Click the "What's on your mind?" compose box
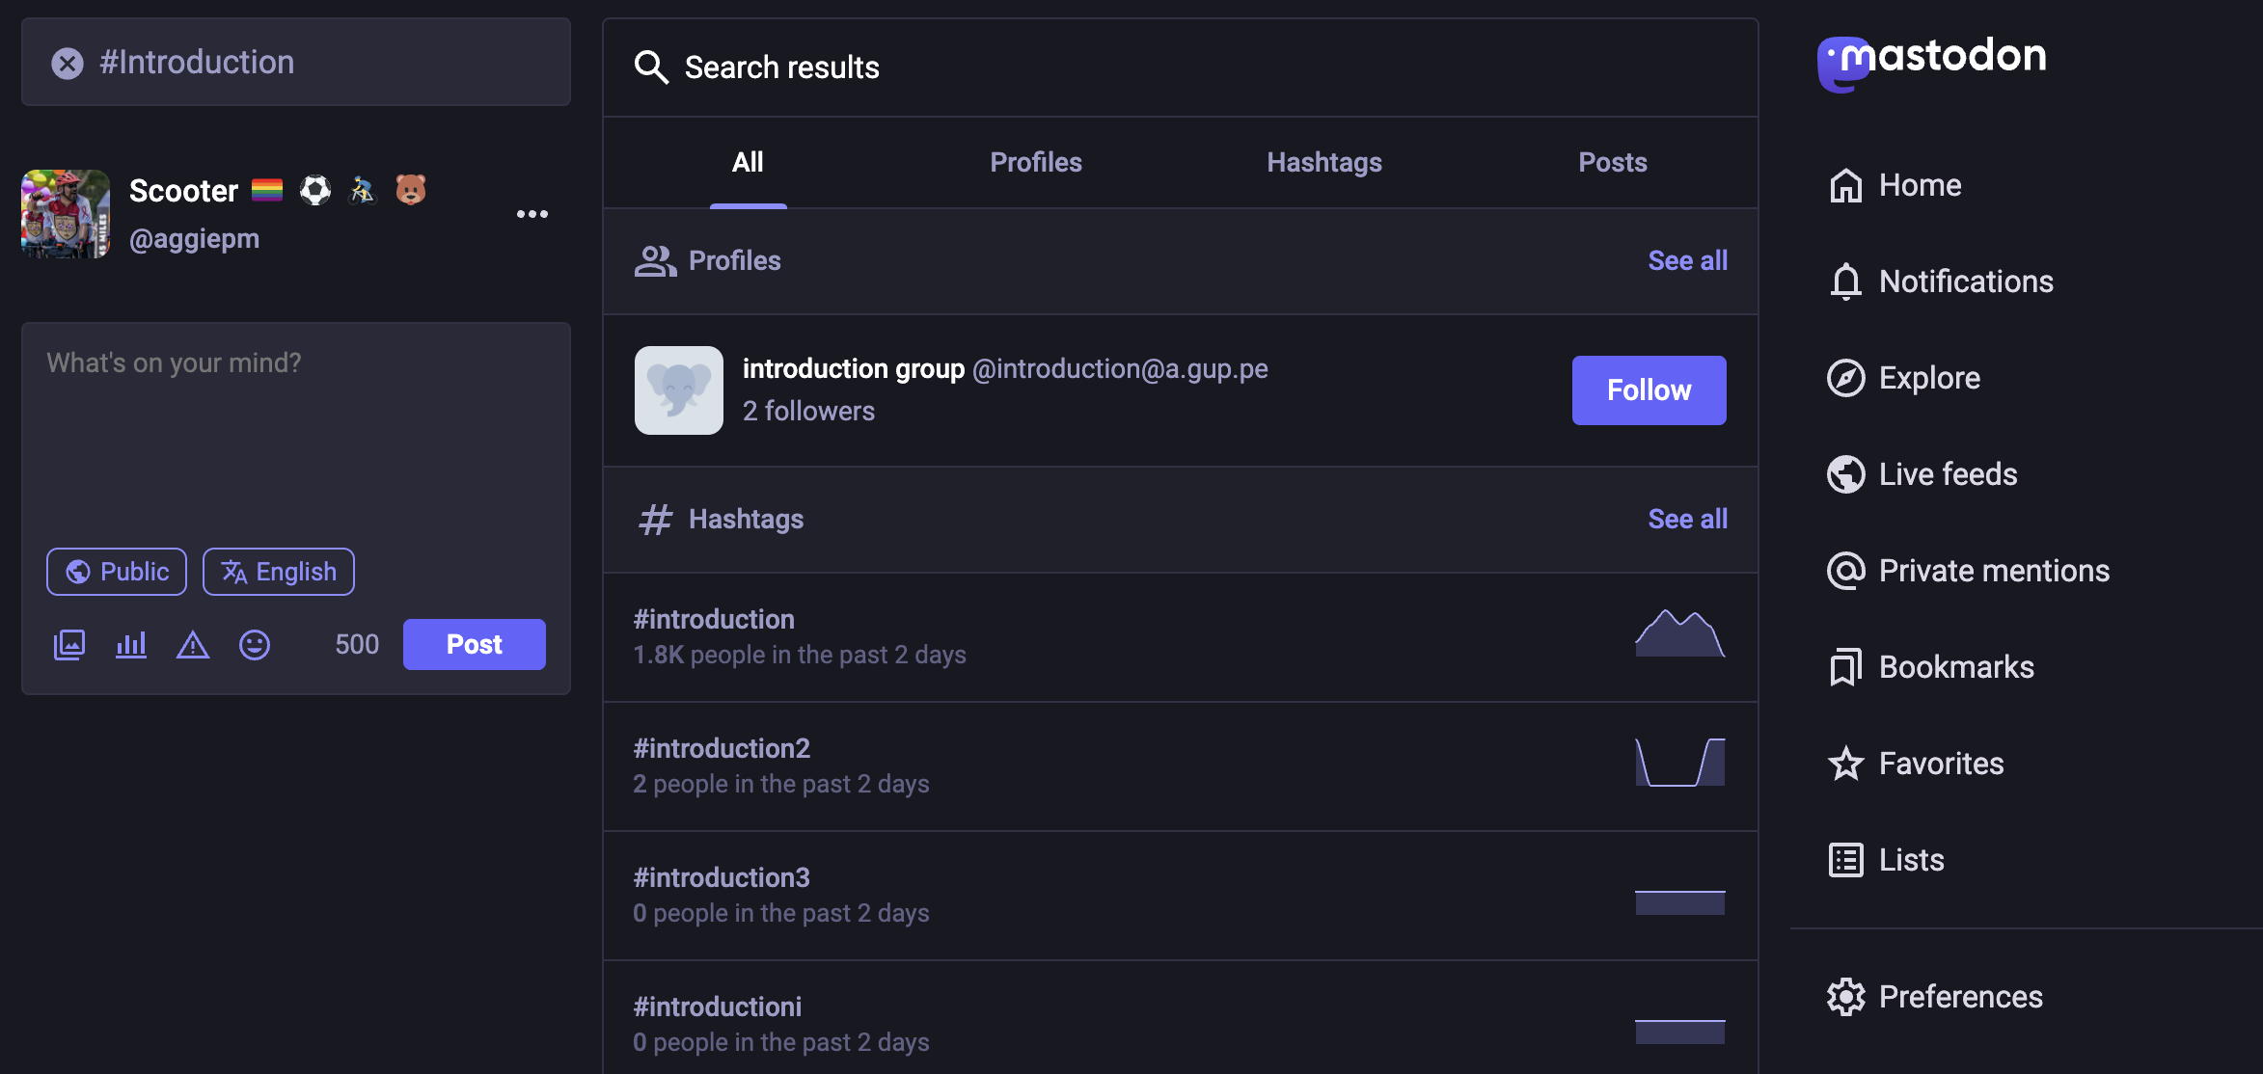This screenshot has height=1074, width=2263. point(295,434)
